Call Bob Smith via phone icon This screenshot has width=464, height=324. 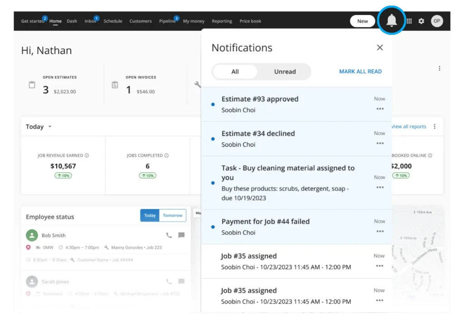[169, 235]
